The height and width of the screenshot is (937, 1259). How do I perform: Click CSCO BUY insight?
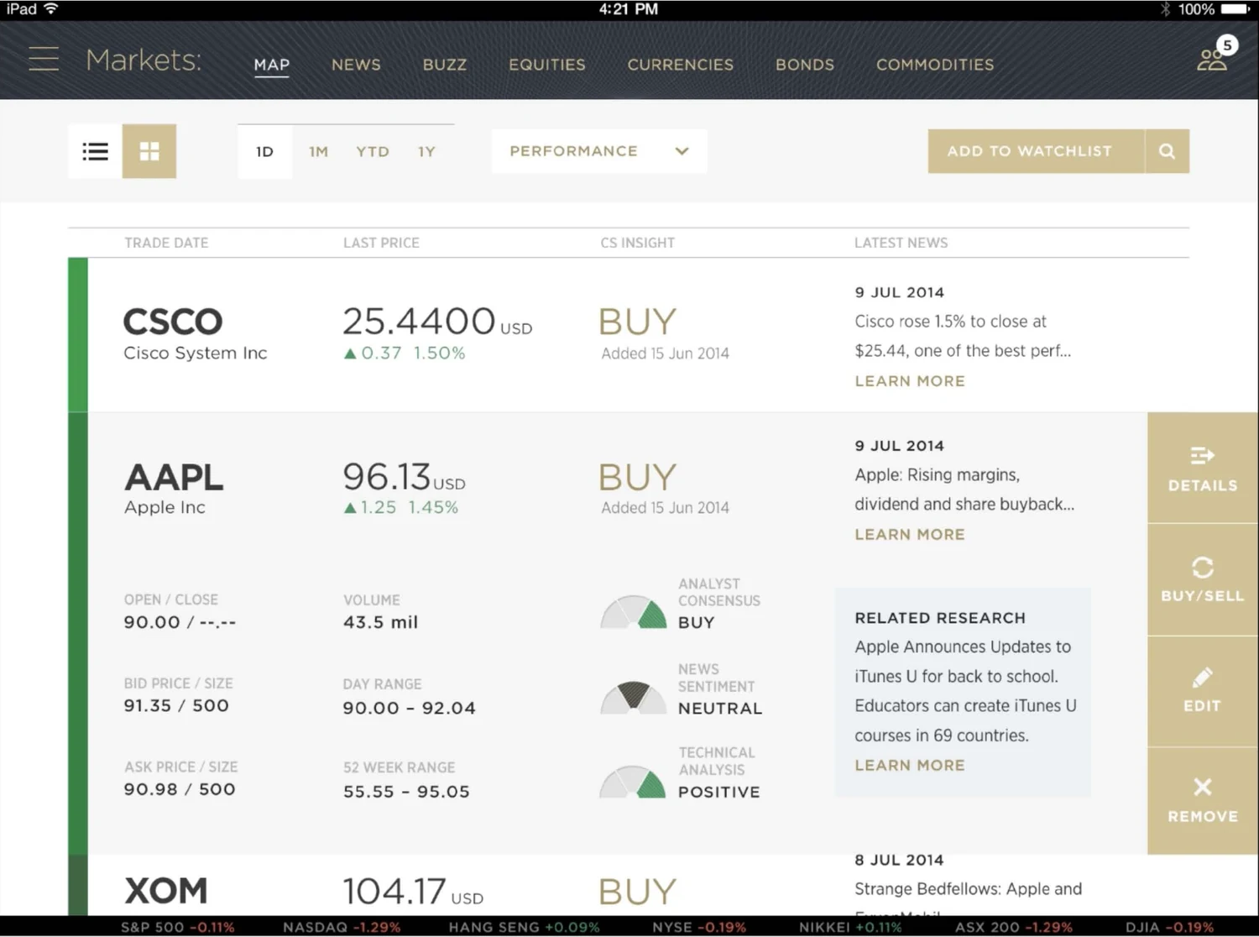pos(637,322)
